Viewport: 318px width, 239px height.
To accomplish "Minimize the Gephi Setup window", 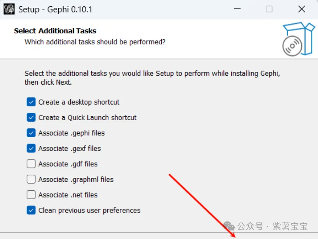I will [x=237, y=9].
